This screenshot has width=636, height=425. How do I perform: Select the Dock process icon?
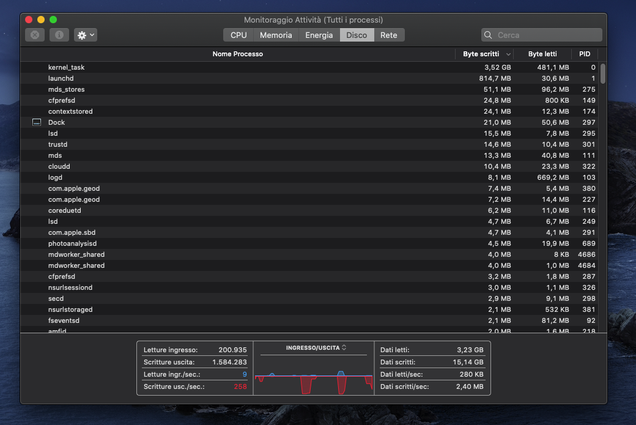pos(37,122)
